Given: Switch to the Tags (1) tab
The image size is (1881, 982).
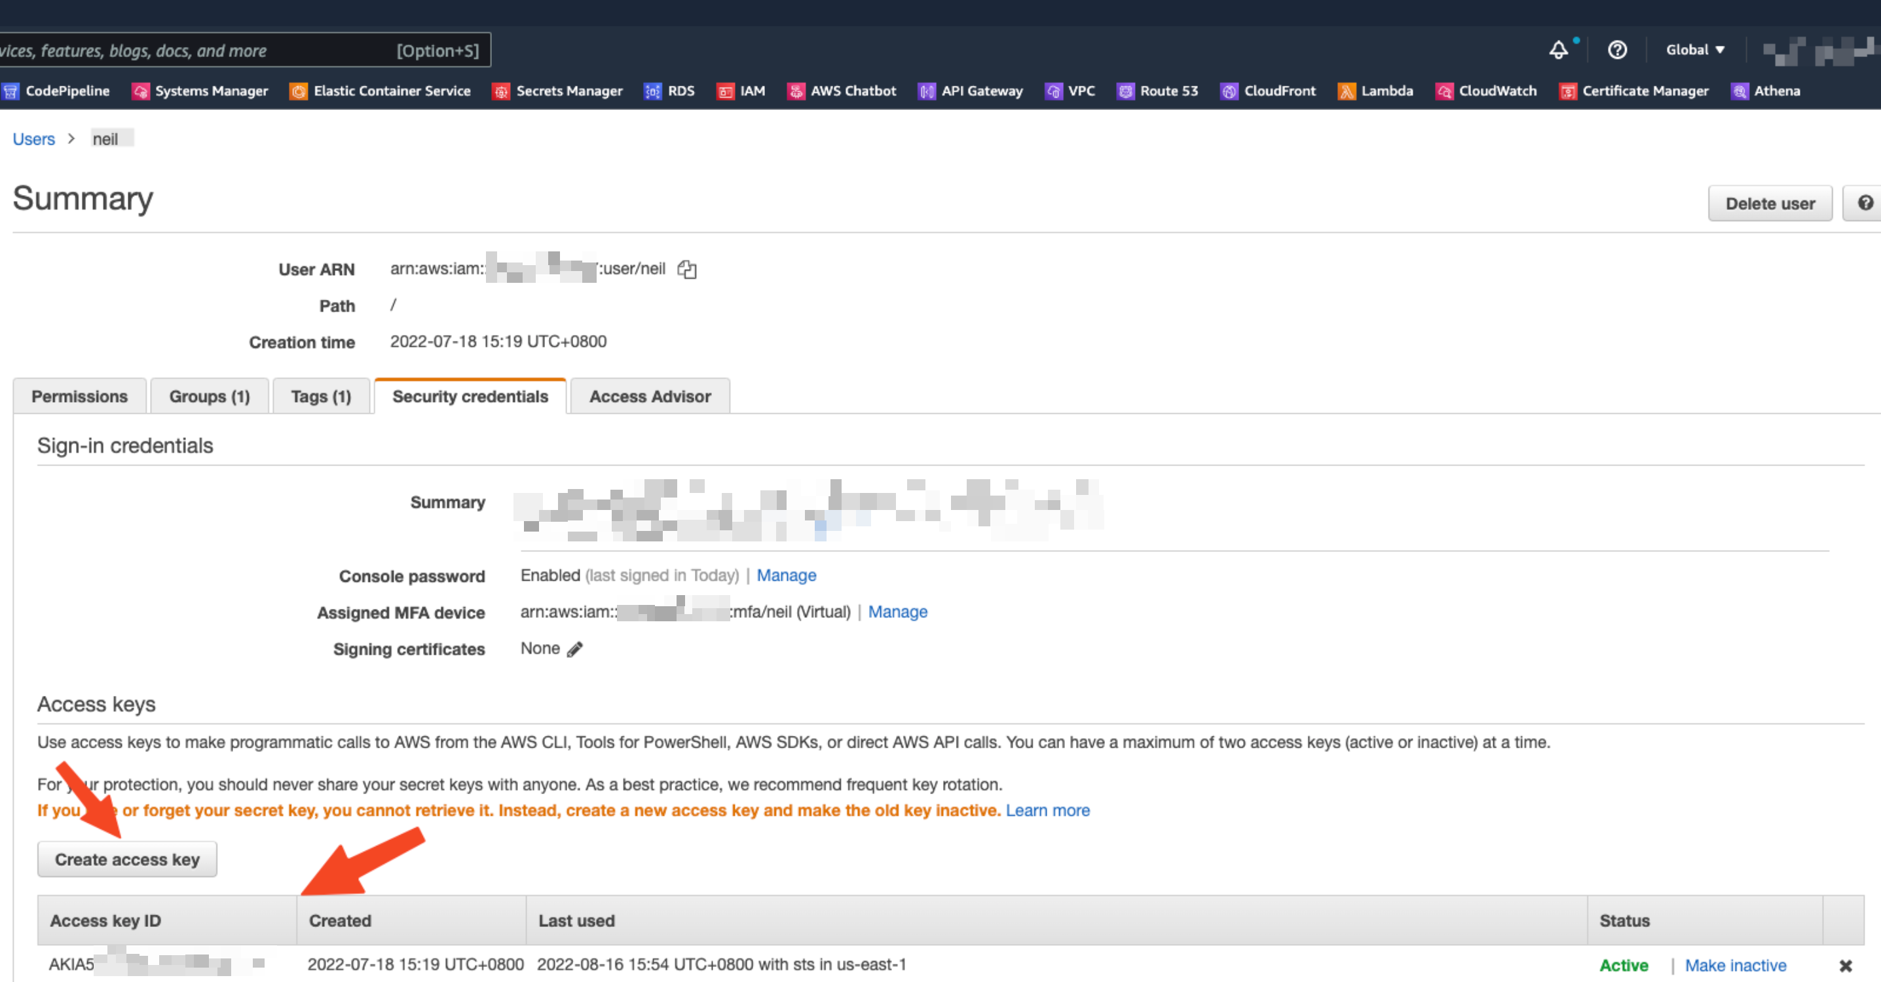Looking at the screenshot, I should pos(322,397).
